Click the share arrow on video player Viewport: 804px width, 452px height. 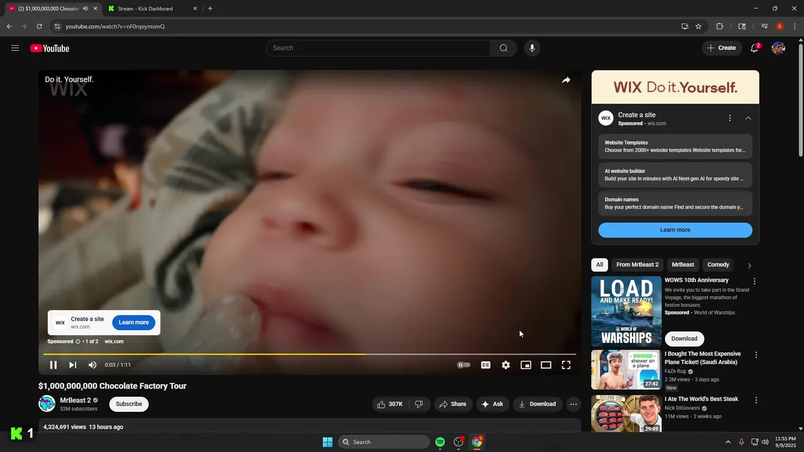(566, 80)
